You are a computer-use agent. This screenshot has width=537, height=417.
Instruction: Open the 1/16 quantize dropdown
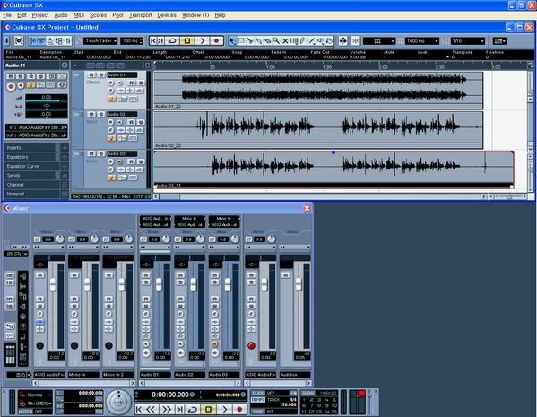click(468, 41)
